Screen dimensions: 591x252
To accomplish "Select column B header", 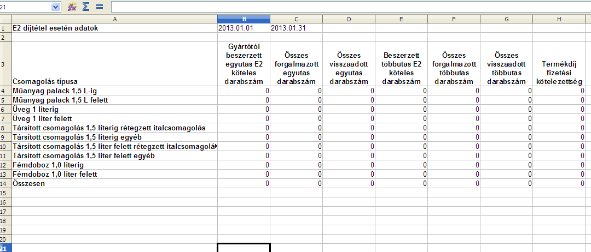I will coord(244,19).
